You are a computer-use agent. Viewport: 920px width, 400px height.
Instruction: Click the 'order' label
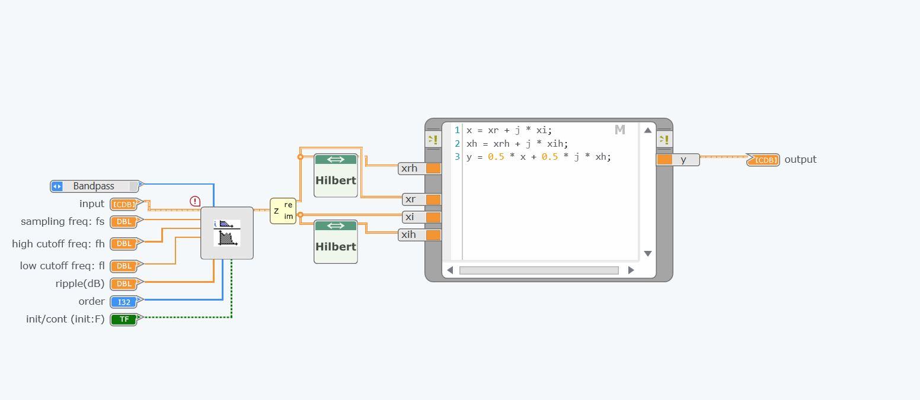(91, 302)
